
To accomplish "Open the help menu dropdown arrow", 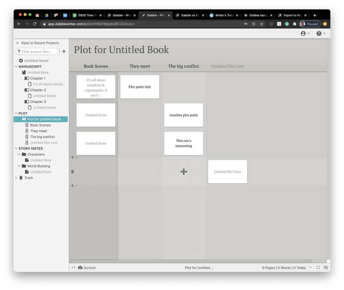I will pos(324,34).
